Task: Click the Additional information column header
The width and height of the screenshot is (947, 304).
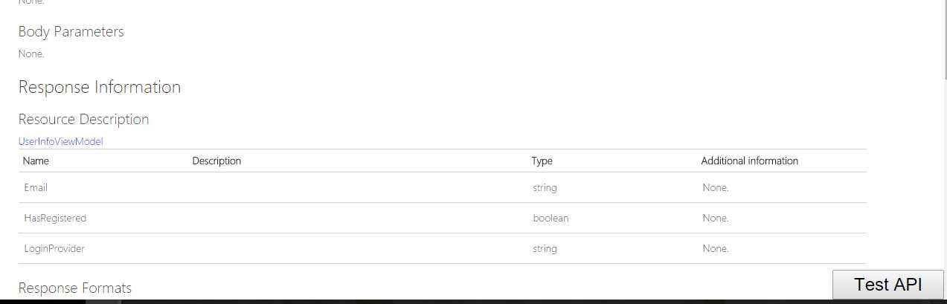Action: [x=749, y=161]
